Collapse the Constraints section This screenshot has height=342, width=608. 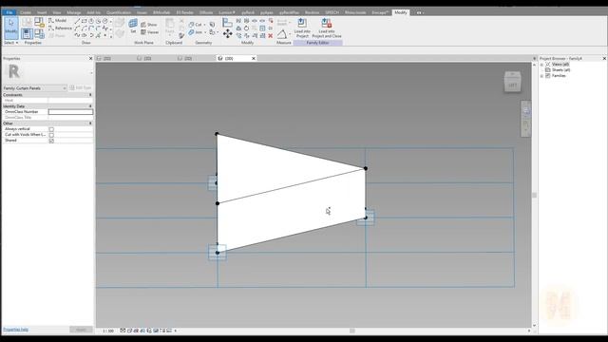pyautogui.click(x=90, y=95)
